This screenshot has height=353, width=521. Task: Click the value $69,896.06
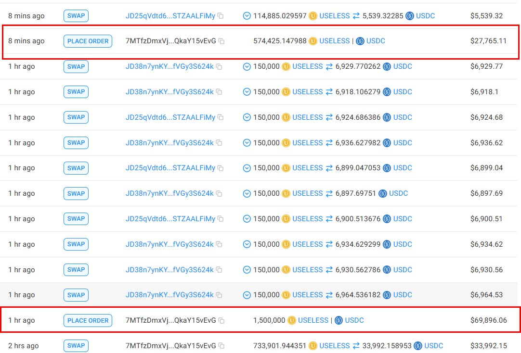[488, 320]
